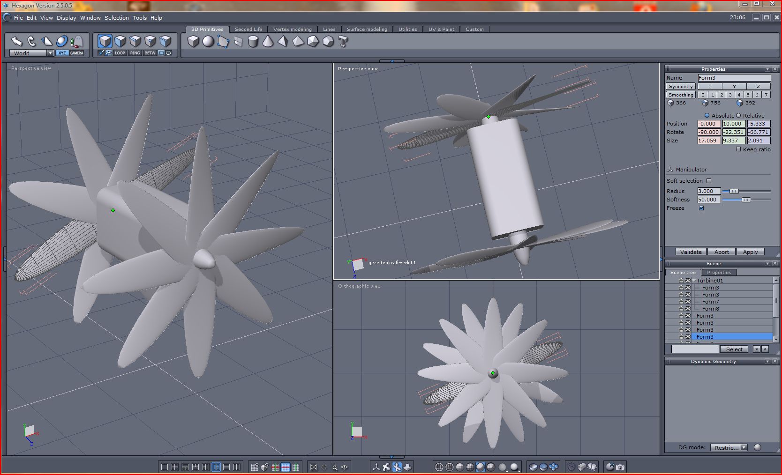Create a sphere primitive
This screenshot has width=782, height=475.
point(208,42)
